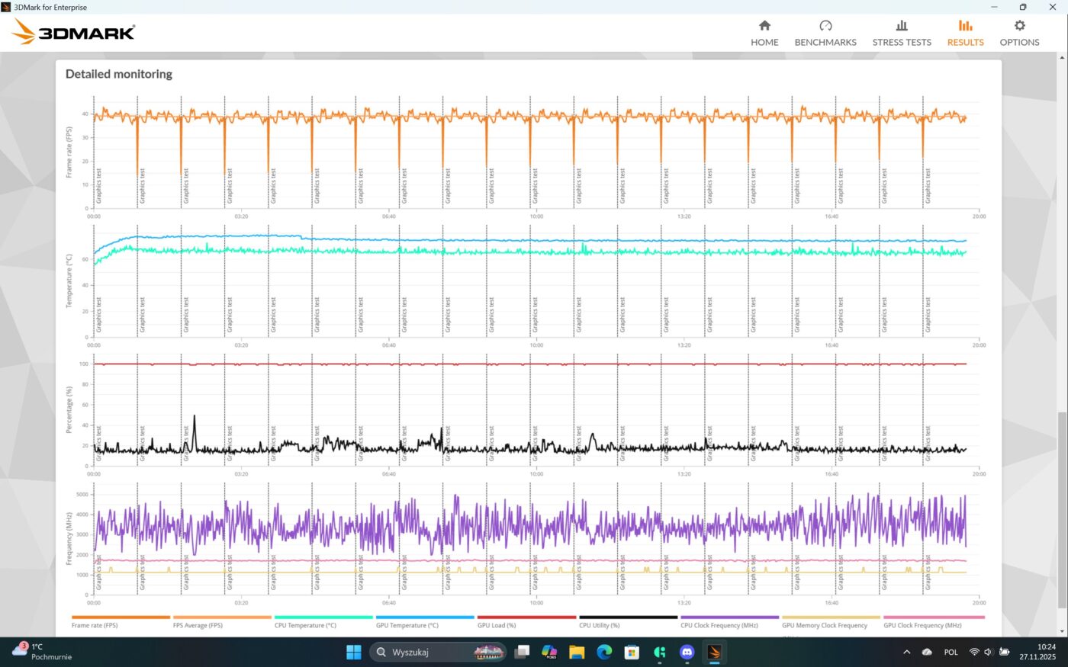Go to the Home page icon
Screen dimensions: 1068x667
pos(764,26)
